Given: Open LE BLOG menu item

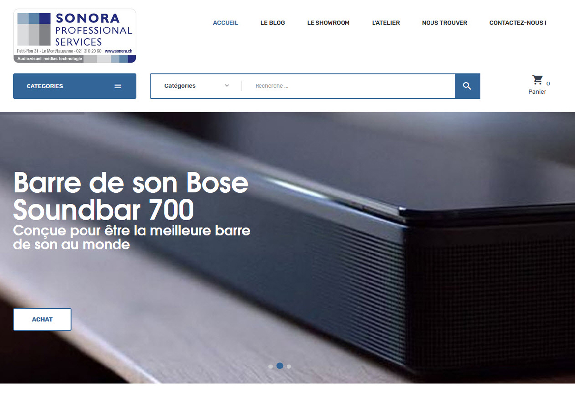Looking at the screenshot, I should (x=272, y=23).
